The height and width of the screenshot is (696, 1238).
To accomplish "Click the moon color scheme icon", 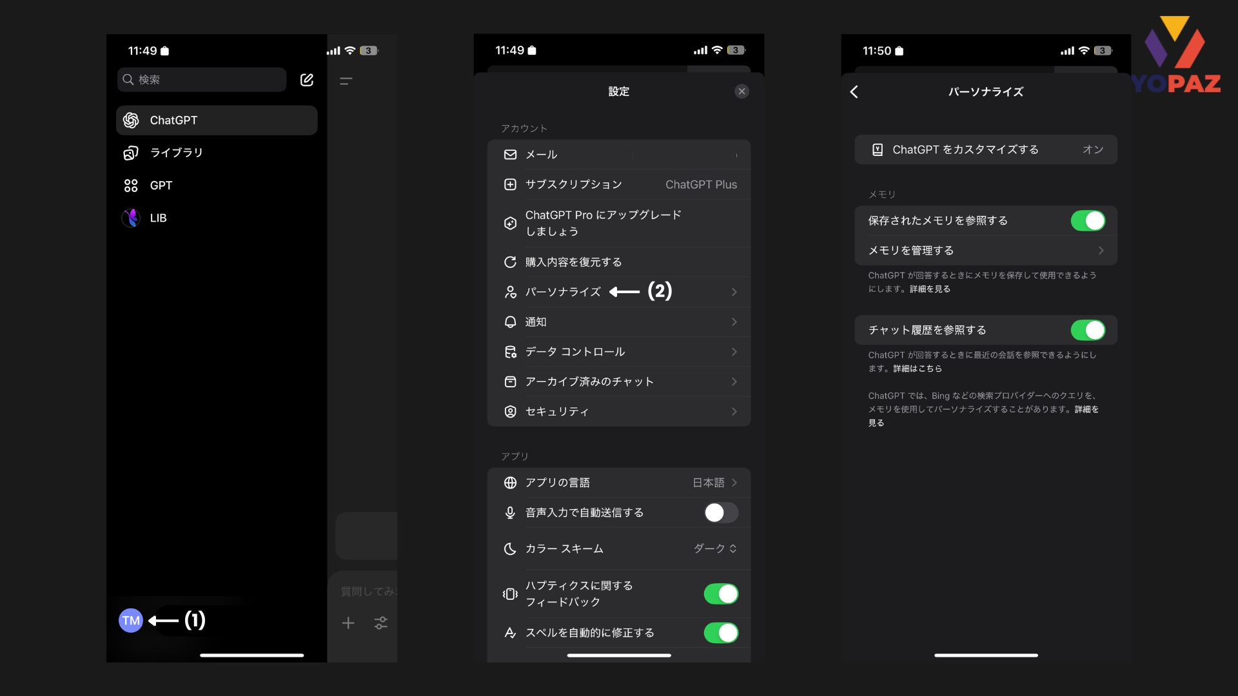I will 510,548.
